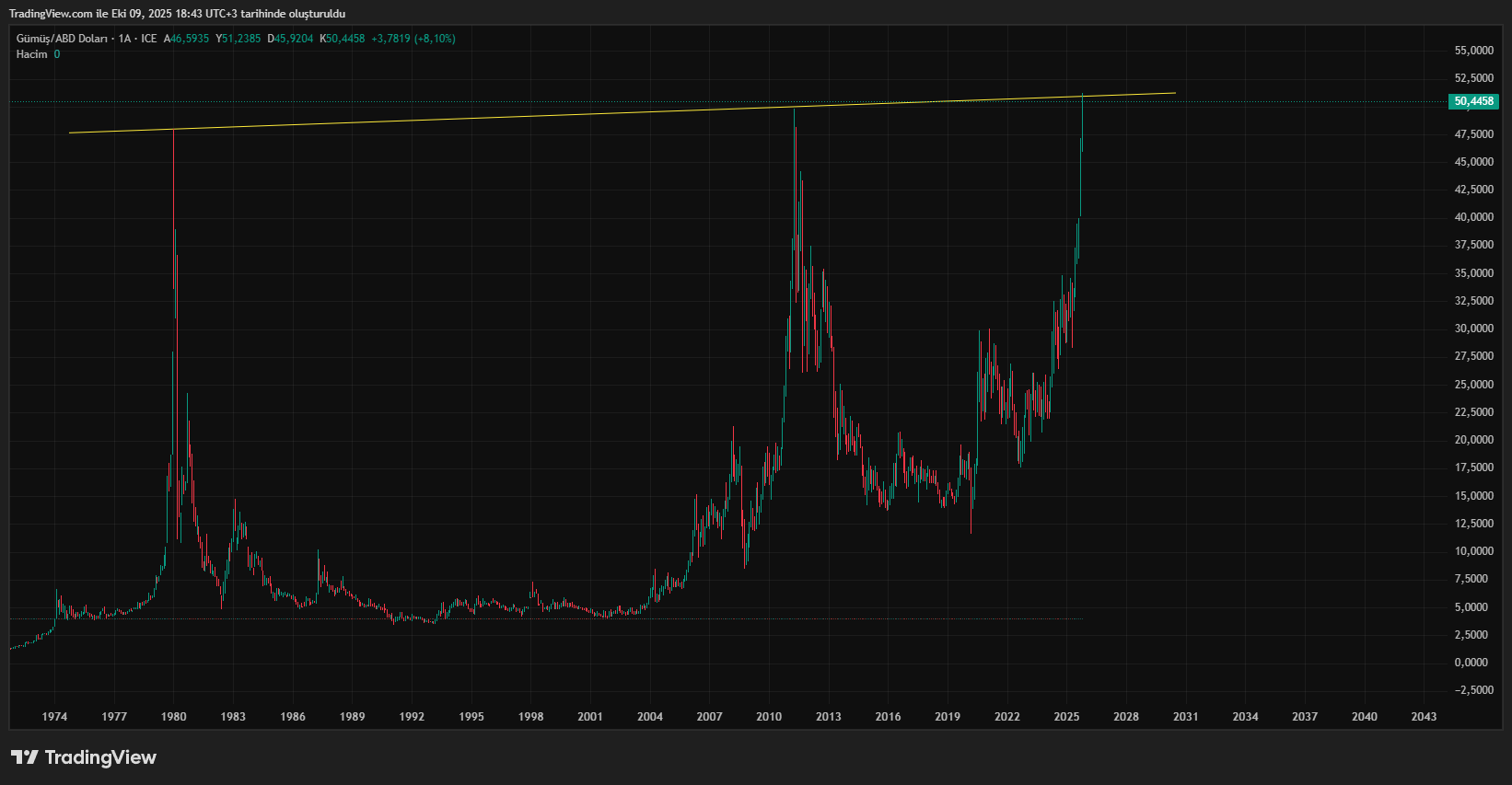Click the 2010 label on time axis
The width and height of the screenshot is (1512, 785).
coord(769,717)
